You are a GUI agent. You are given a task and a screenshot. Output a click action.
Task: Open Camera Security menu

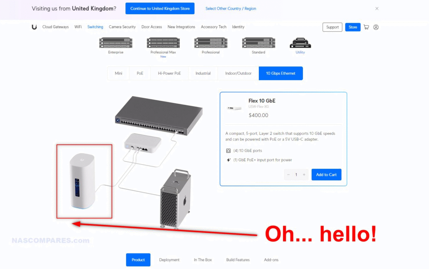122,27
